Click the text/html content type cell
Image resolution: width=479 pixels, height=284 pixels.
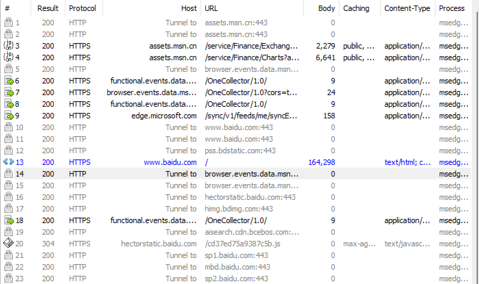pyautogui.click(x=408, y=163)
